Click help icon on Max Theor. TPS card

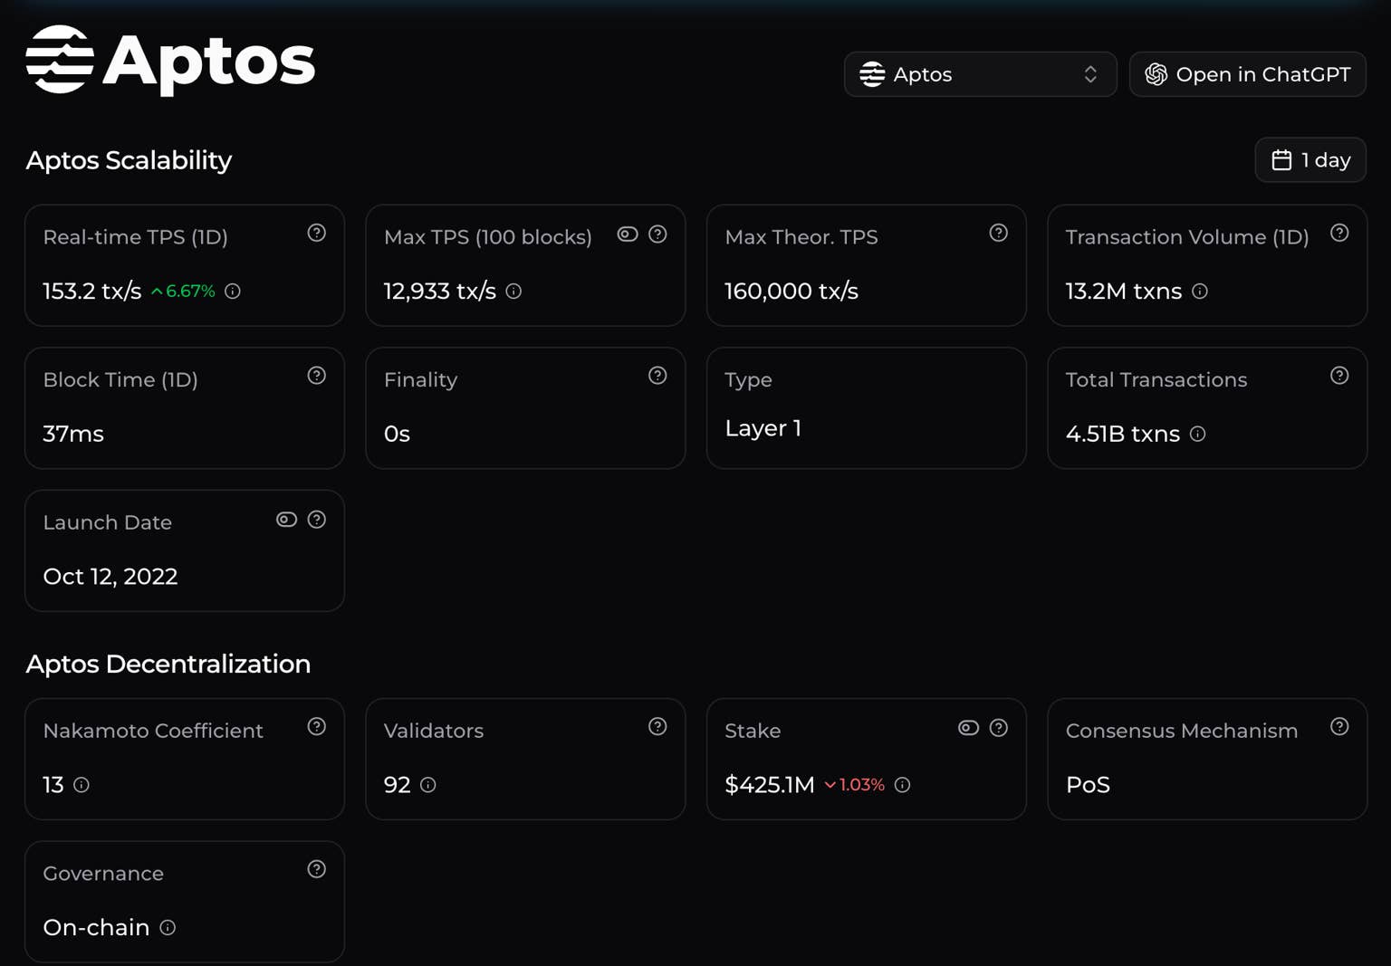998,233
